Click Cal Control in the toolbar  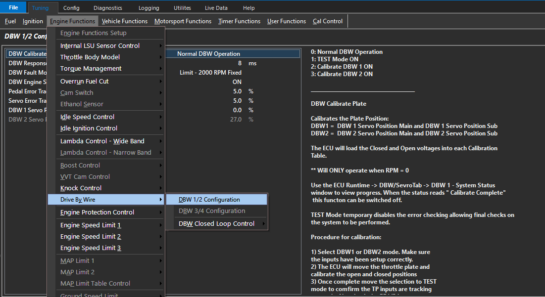tap(327, 21)
